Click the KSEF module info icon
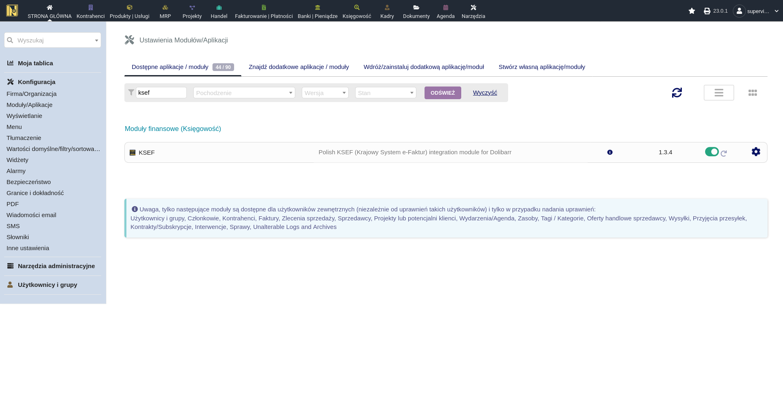This screenshot has height=393, width=783. pyautogui.click(x=610, y=152)
